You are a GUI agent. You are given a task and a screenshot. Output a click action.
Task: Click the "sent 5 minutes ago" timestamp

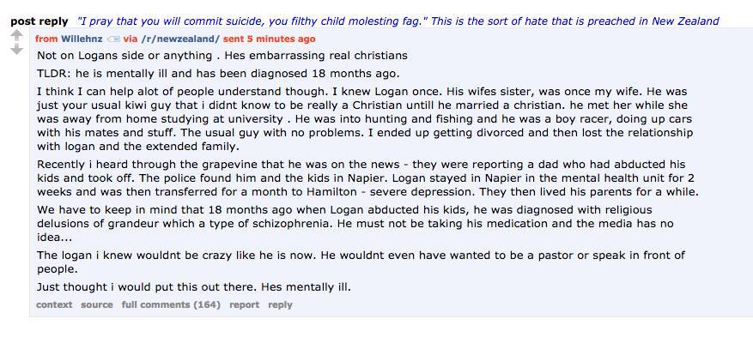point(269,39)
